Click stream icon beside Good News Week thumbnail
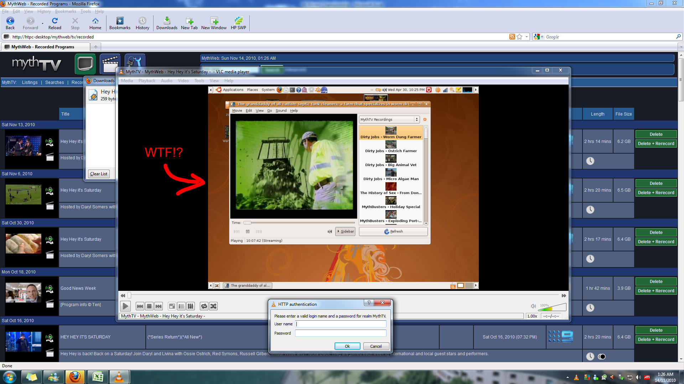The image size is (684, 384). pos(50,289)
